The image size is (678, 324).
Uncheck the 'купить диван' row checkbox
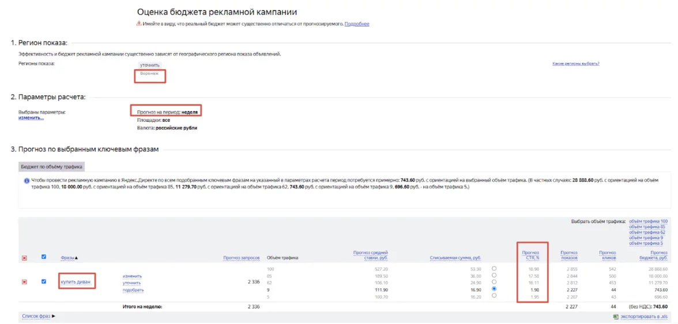(x=44, y=281)
